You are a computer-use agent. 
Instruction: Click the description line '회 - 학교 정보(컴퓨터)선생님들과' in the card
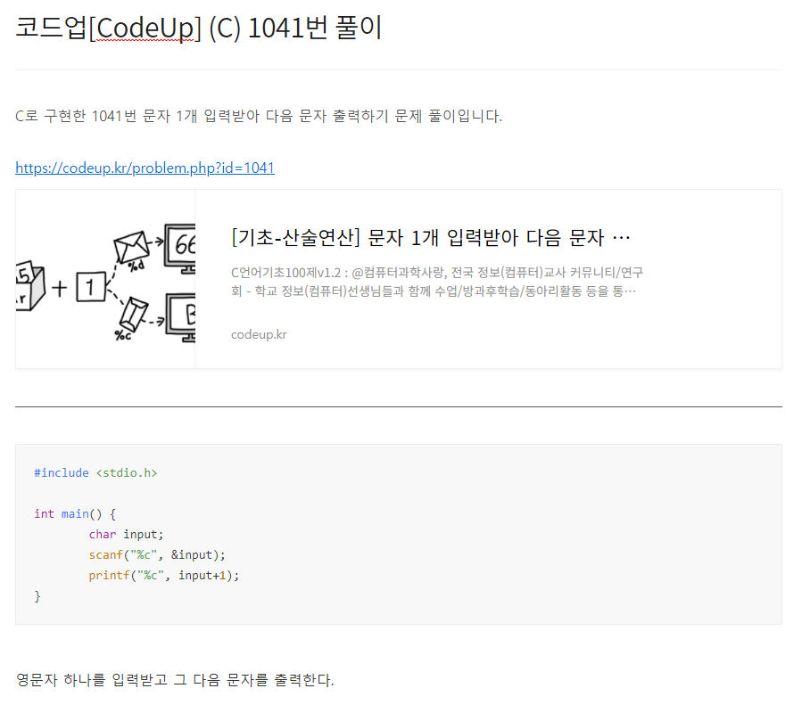(x=434, y=291)
